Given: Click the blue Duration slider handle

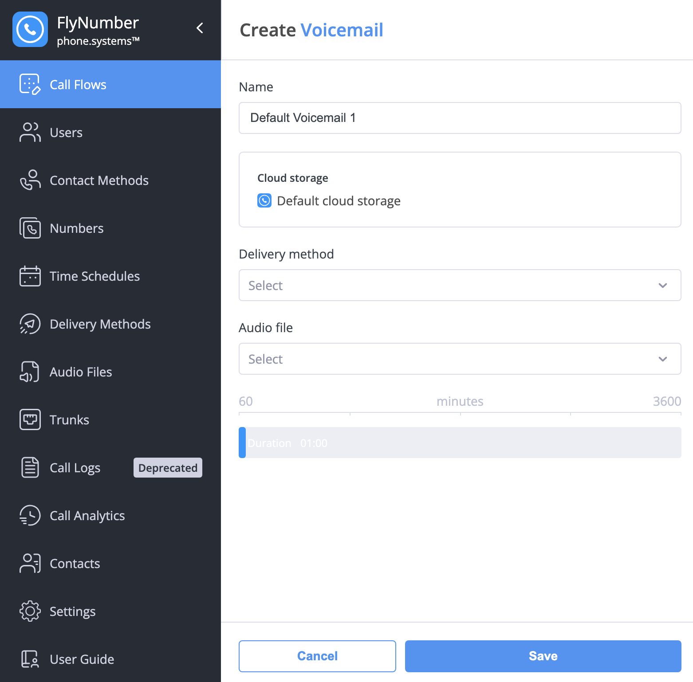Looking at the screenshot, I should pos(242,443).
